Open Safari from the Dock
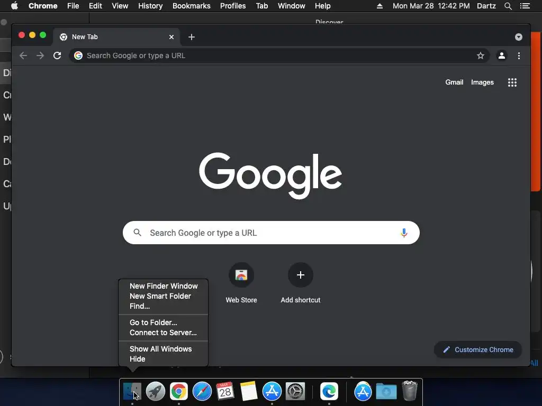The image size is (542, 406). coord(202,392)
